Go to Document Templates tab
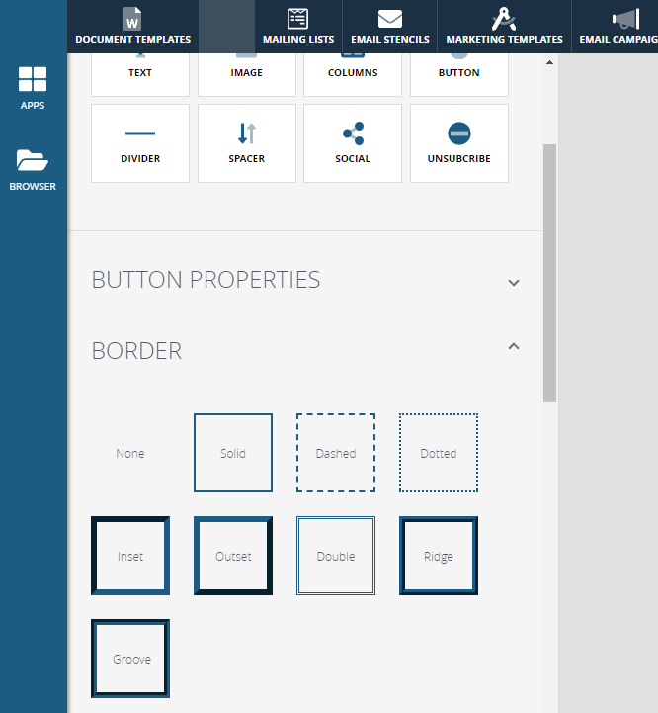The width and height of the screenshot is (658, 713). click(x=133, y=27)
